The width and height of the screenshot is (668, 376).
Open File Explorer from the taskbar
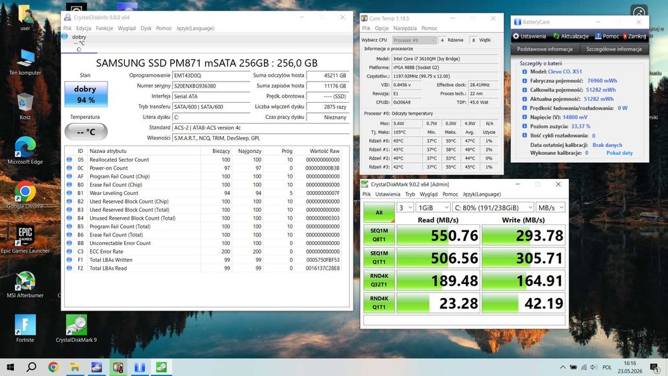(75, 367)
